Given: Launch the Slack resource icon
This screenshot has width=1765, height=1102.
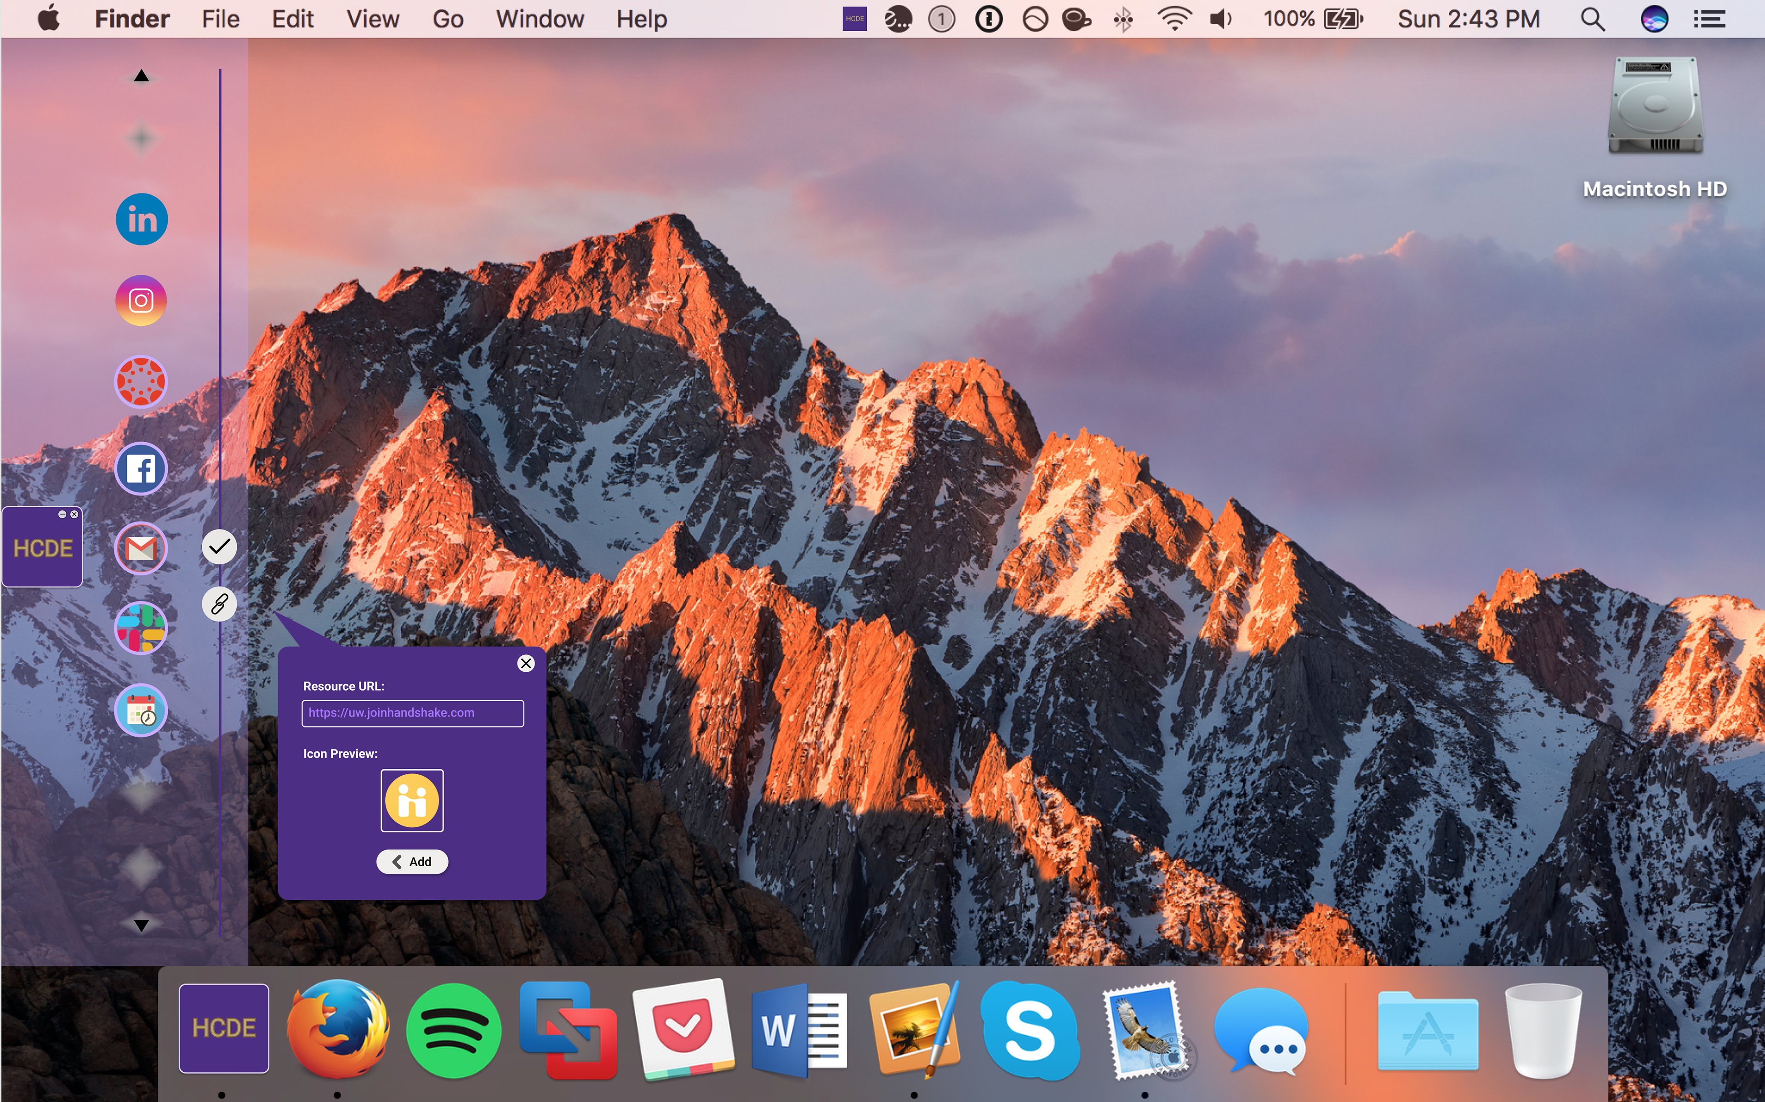Looking at the screenshot, I should 142,628.
